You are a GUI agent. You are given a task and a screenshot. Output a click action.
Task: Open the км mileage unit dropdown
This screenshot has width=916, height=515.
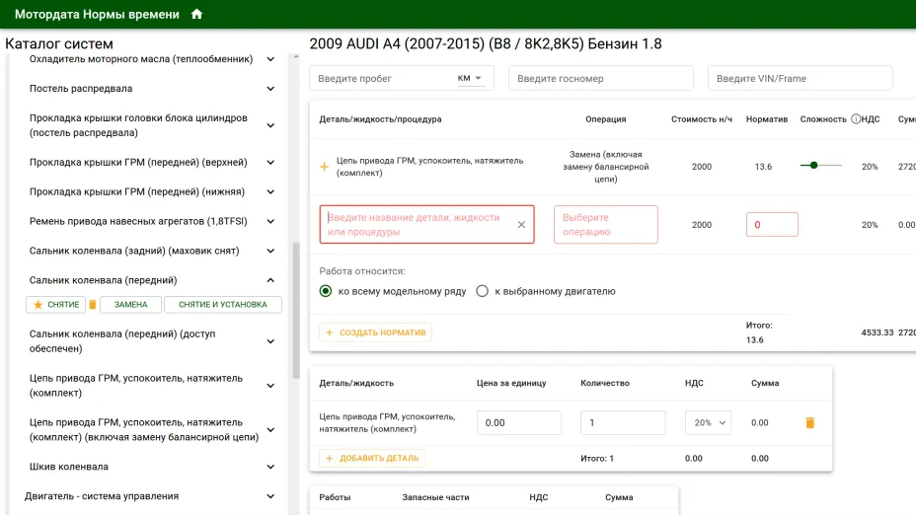click(470, 78)
